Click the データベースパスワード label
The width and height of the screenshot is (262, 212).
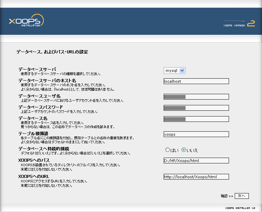[x=41, y=107]
